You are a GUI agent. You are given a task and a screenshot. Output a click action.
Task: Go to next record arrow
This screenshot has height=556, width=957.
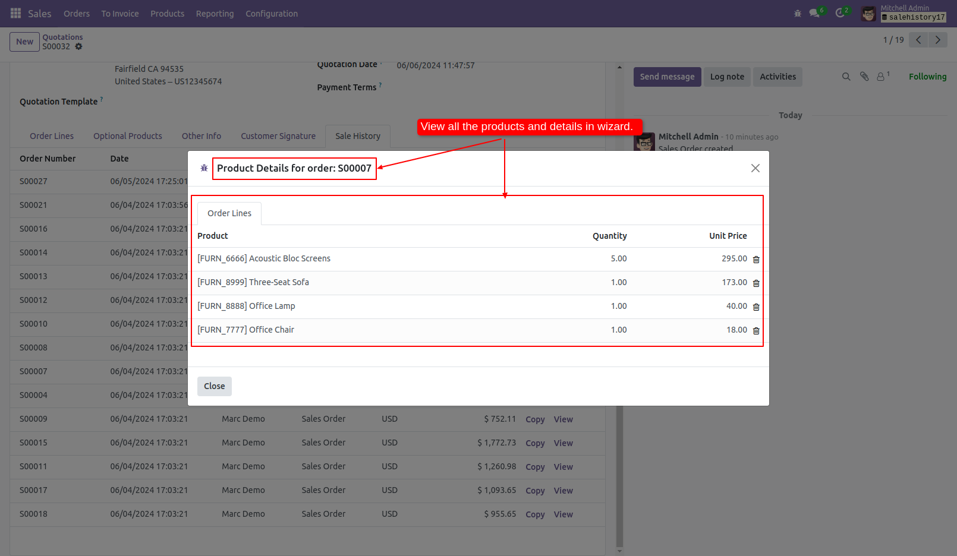click(937, 40)
